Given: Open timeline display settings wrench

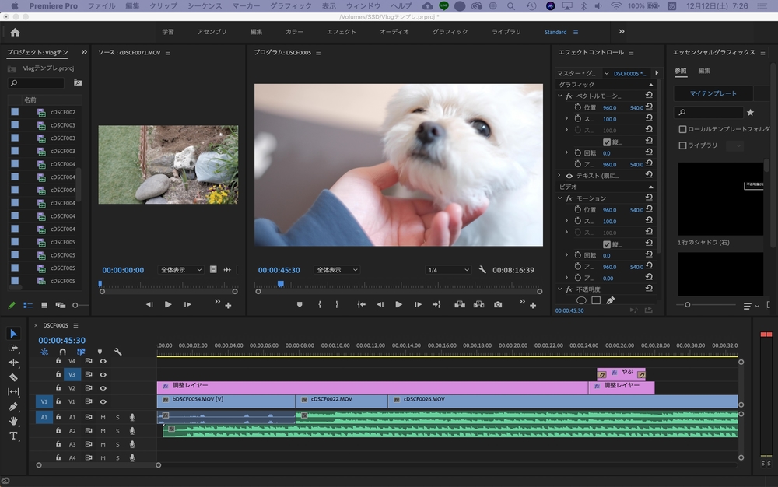Looking at the screenshot, I should 118,352.
